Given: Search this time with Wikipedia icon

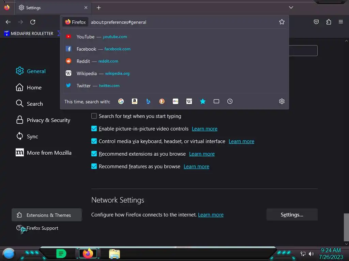Looking at the screenshot, I should (x=189, y=101).
